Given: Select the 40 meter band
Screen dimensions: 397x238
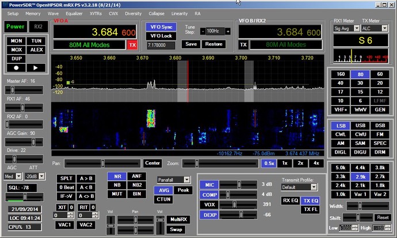Looking at the screenshot, I should click(341, 83).
